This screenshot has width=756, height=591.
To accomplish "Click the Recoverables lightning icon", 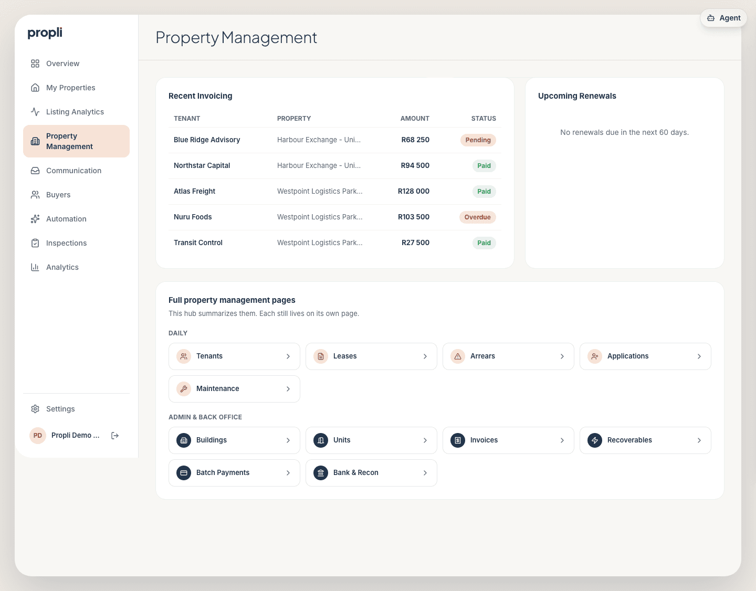I will (595, 440).
